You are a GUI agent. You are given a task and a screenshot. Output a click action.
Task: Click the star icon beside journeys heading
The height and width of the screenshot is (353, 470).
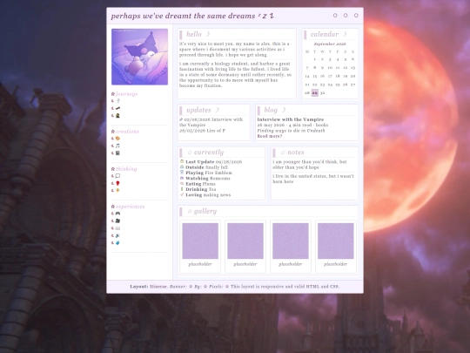(x=113, y=94)
